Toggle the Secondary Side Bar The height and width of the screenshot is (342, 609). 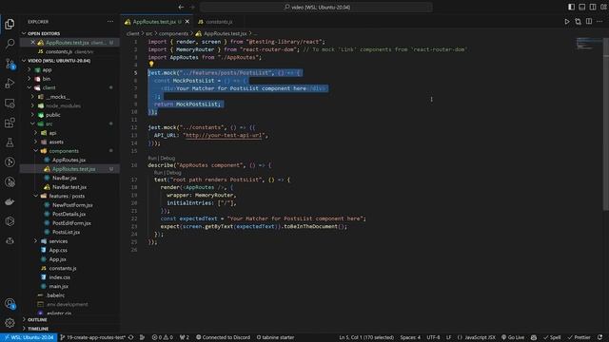pos(593,7)
